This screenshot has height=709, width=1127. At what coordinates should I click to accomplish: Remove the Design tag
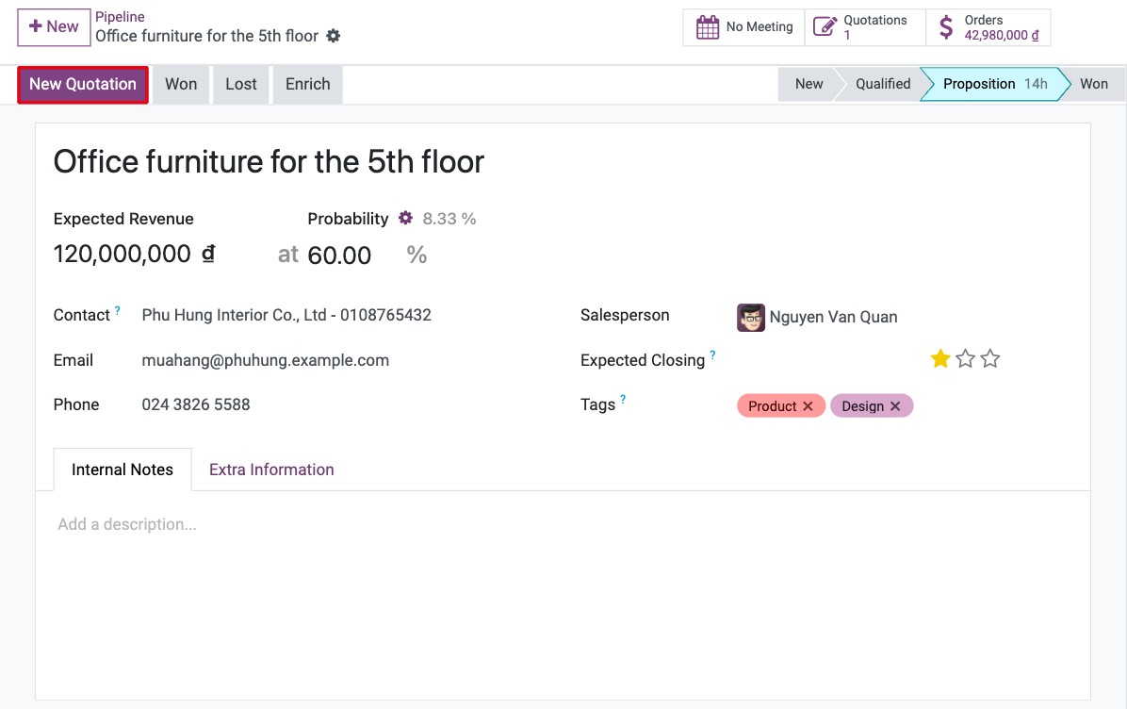pos(895,406)
